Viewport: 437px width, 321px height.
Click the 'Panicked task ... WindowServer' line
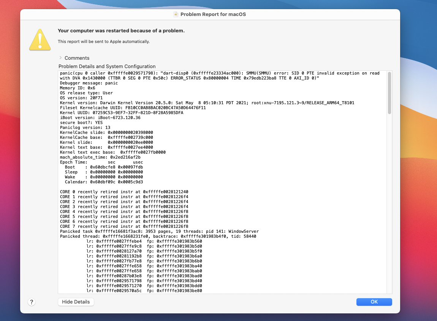(160, 232)
